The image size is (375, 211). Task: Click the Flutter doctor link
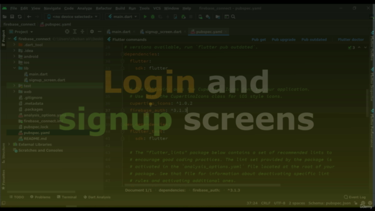(x=350, y=39)
